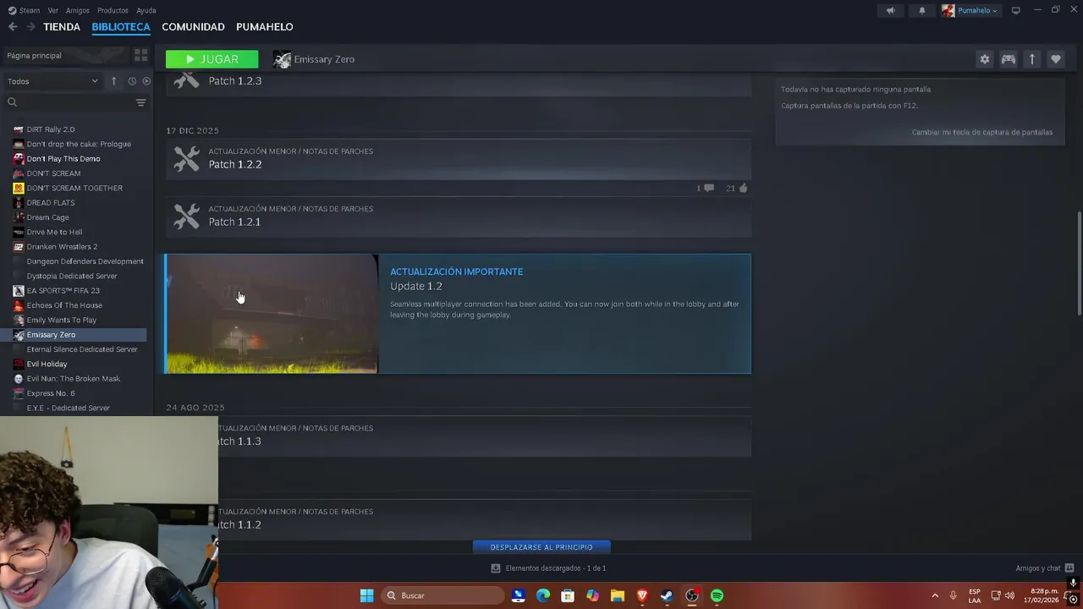
Task: Open the Ayuda menu
Action: 146,10
